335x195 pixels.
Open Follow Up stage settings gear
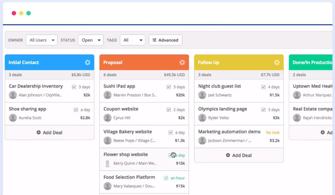click(277, 62)
